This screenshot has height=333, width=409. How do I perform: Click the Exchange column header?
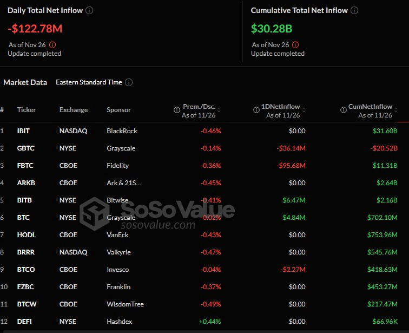coord(74,110)
